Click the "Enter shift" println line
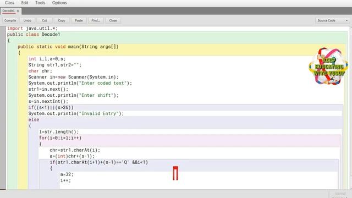352x198 pixels. coord(73,95)
